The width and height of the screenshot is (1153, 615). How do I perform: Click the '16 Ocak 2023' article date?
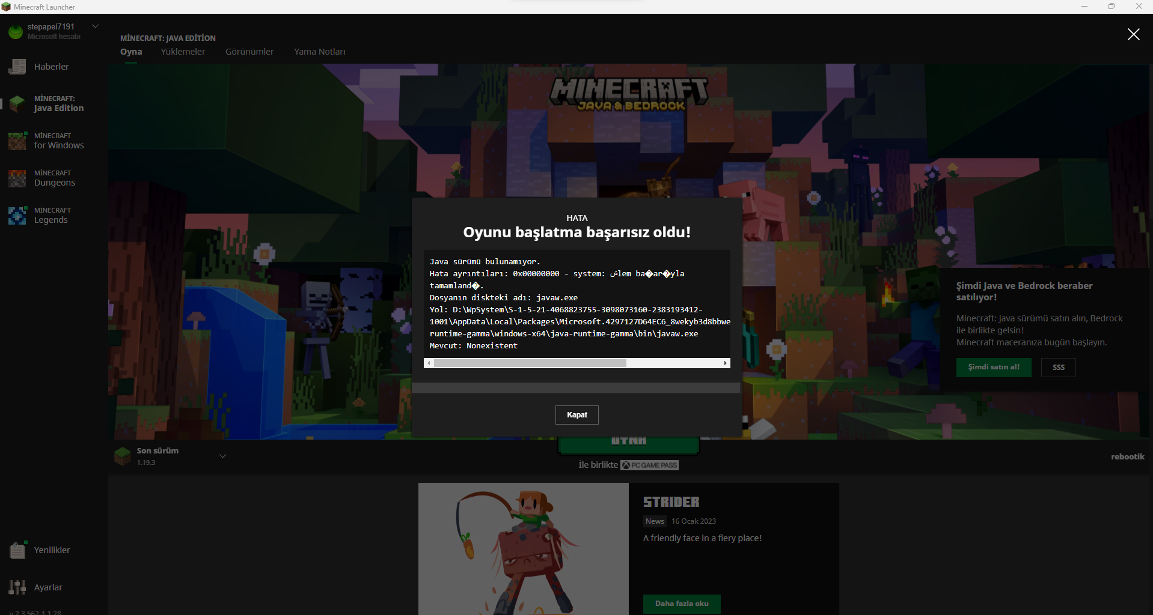point(694,521)
